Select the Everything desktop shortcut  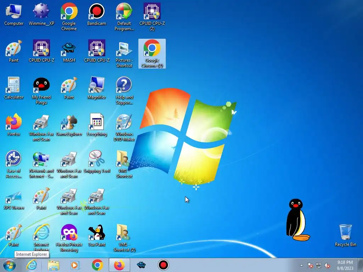click(x=96, y=125)
